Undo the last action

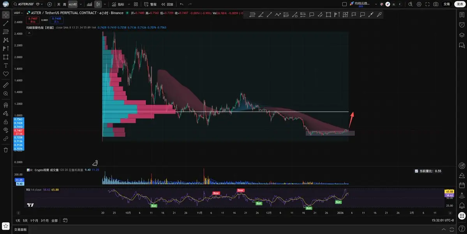click(182, 4)
